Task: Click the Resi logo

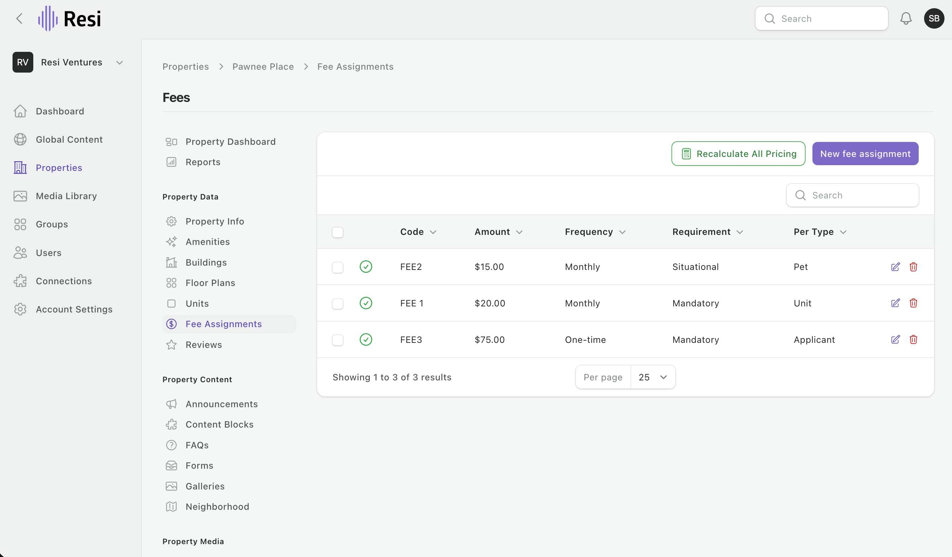Action: (x=69, y=19)
